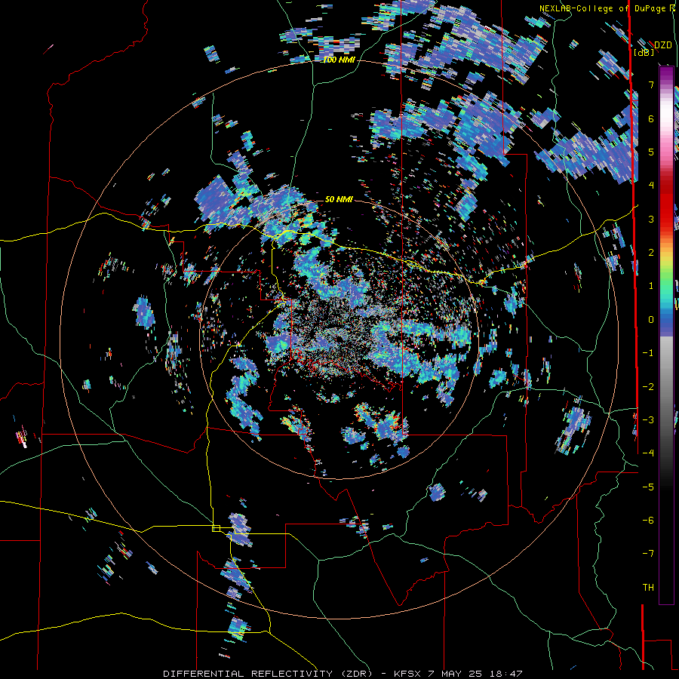
Task: Click the "0" scale value
Action: 651,320
